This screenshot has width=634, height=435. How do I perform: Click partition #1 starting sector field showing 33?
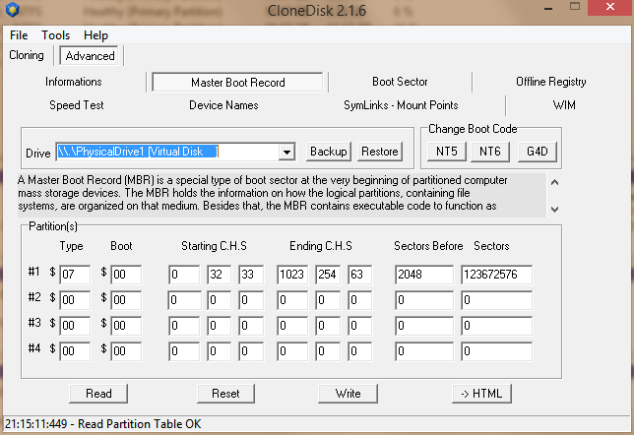(x=251, y=275)
